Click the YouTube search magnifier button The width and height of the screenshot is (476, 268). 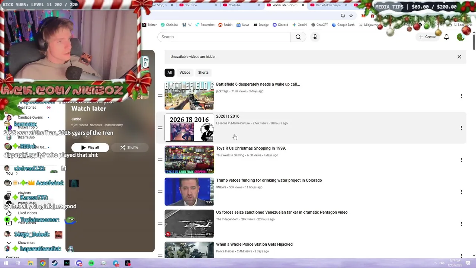pos(298,37)
